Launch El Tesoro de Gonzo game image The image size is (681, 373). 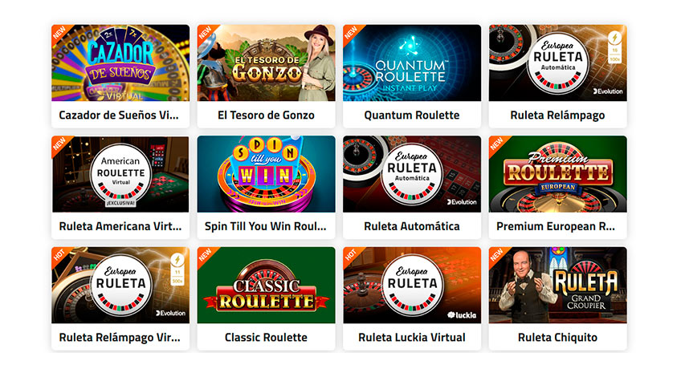pos(267,63)
